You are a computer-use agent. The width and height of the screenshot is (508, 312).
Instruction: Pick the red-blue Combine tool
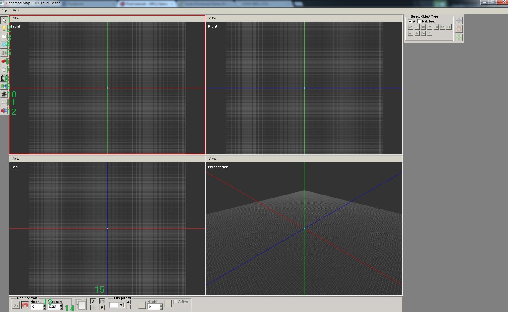pos(4,111)
